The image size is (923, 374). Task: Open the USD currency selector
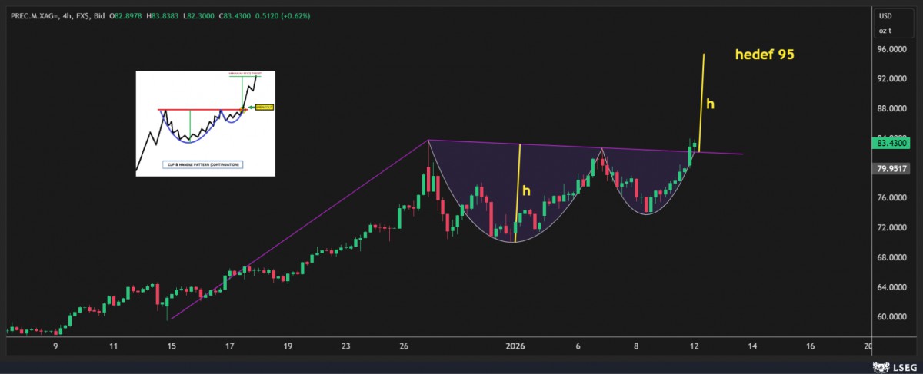pyautogui.click(x=886, y=16)
